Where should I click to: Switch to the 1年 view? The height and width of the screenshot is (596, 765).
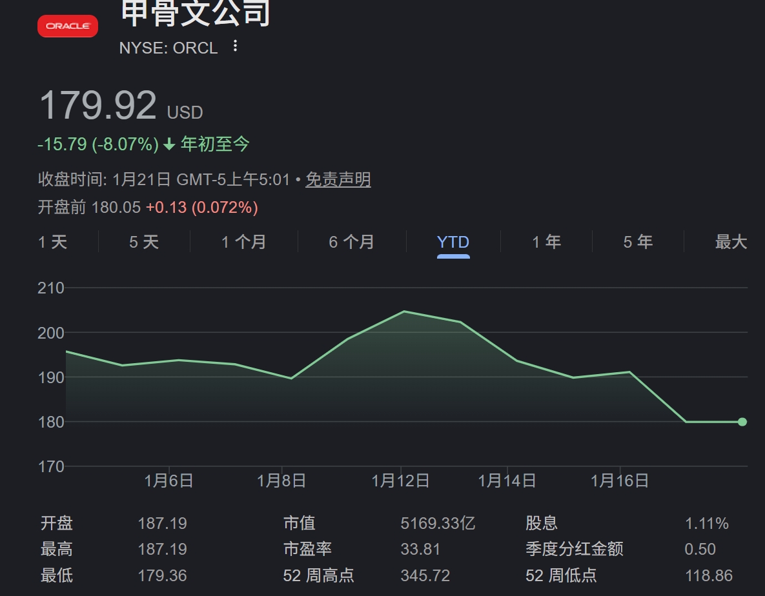tap(546, 242)
